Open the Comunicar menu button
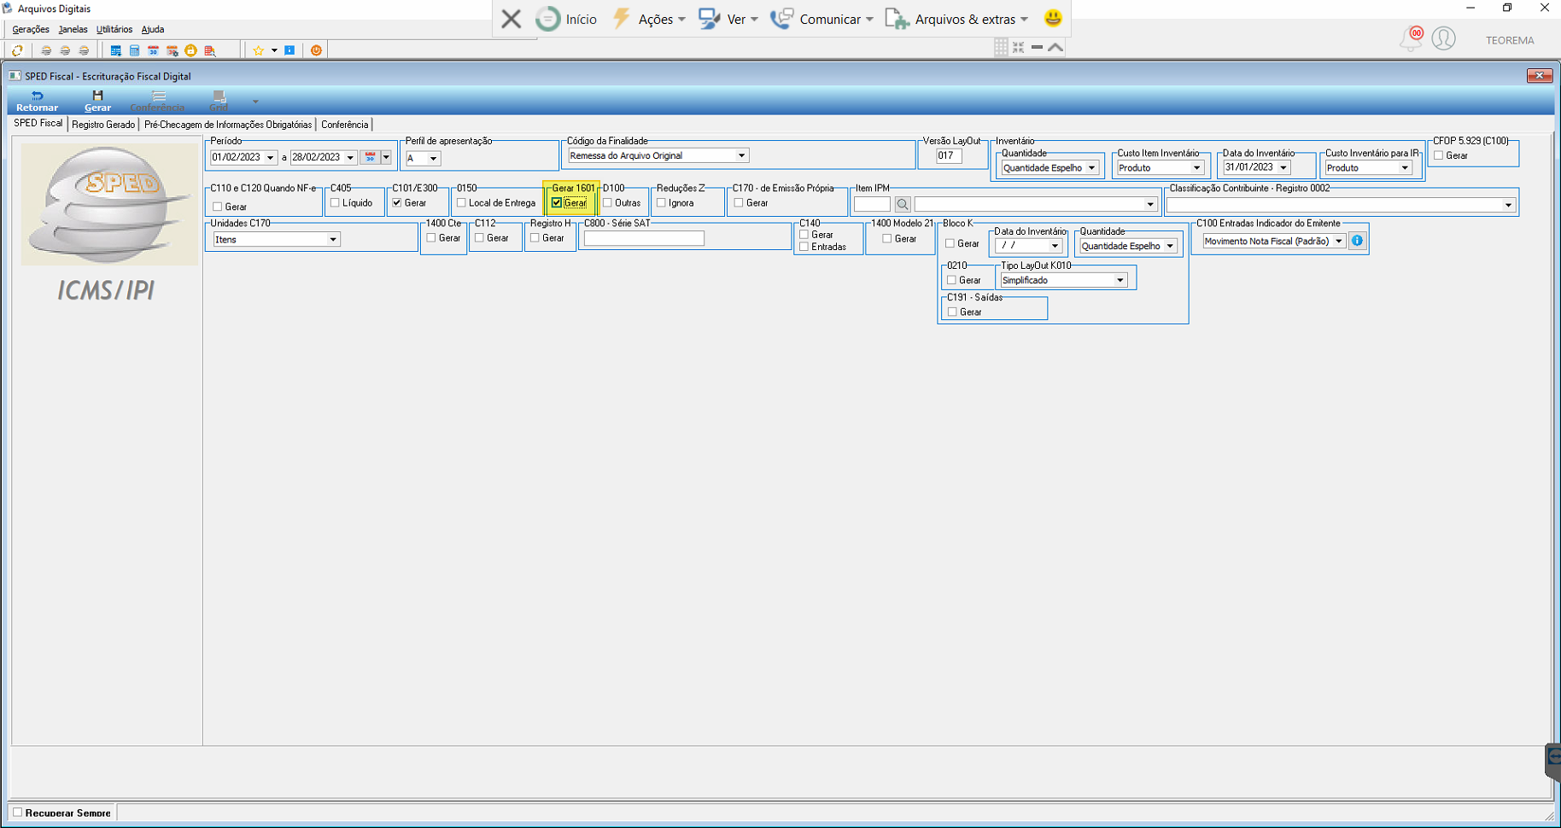Screen dimensions: 1561x828 click(821, 19)
